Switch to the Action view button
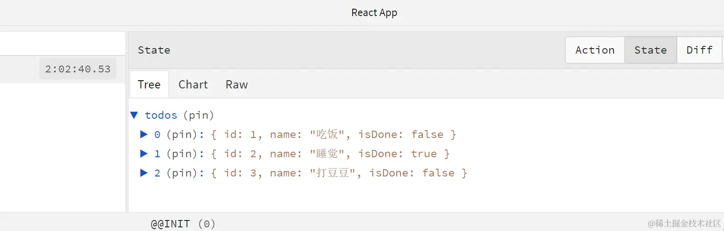The height and width of the screenshot is (231, 724). pos(595,50)
